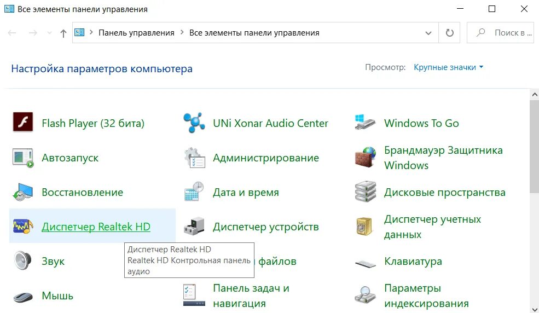Open the Дата и время link text

point(246,192)
